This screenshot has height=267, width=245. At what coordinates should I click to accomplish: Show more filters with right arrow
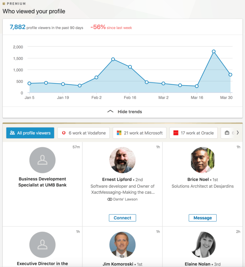click(x=238, y=133)
